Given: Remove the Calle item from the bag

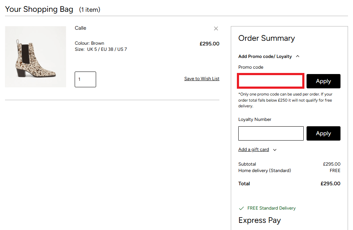Looking at the screenshot, I should (216, 28).
